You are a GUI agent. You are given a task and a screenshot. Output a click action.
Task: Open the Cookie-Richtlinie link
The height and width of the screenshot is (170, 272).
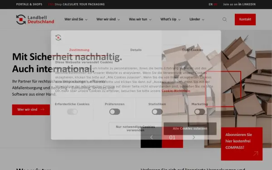[x=176, y=91]
